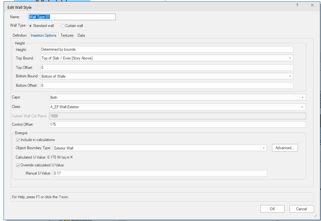Uncheck Include in calculations checkbox

[x=18, y=140]
